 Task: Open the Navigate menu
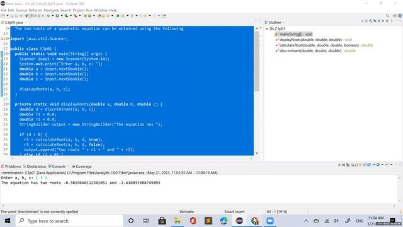click(x=52, y=10)
